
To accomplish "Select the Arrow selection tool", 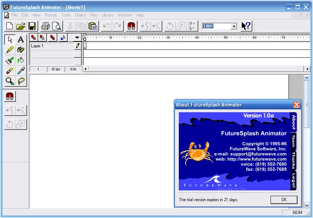I will pos(10,39).
